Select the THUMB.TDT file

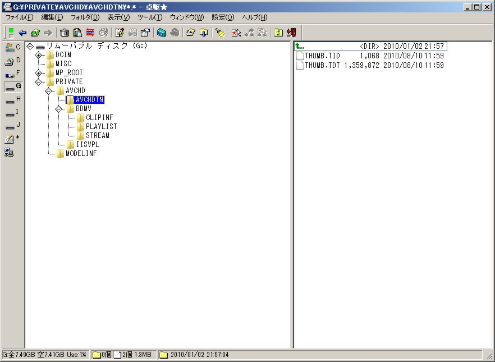click(322, 65)
